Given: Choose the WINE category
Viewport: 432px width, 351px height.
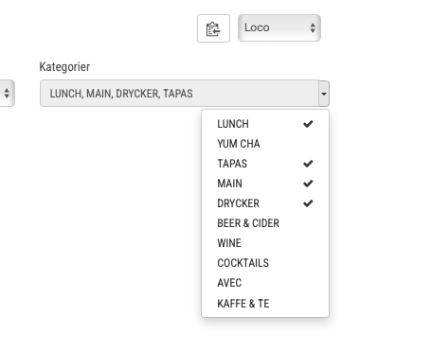Looking at the screenshot, I should tap(265, 243).
